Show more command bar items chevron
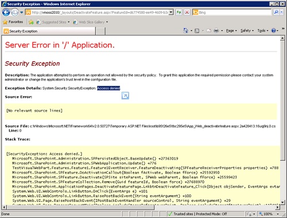287x218 pixels. click(283, 29)
